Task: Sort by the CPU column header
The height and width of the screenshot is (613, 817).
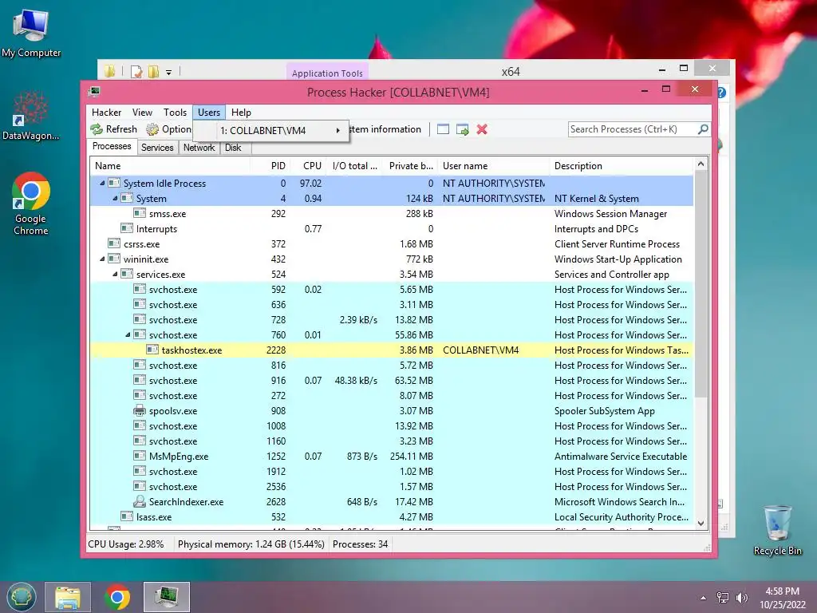Action: point(309,166)
